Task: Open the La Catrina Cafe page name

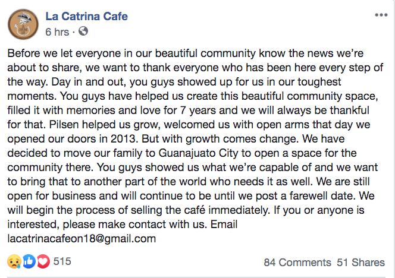Action: click(86, 17)
